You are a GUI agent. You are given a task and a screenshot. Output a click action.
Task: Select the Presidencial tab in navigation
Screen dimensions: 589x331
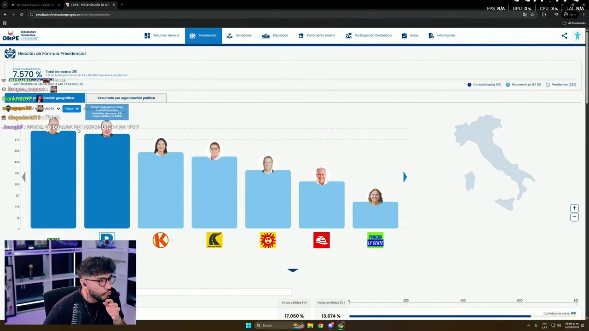coord(203,35)
